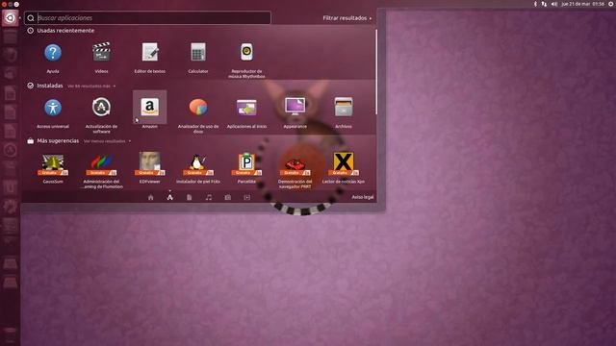
Task: Click the Ubuntu Dash launcher button
Action: 10,18
